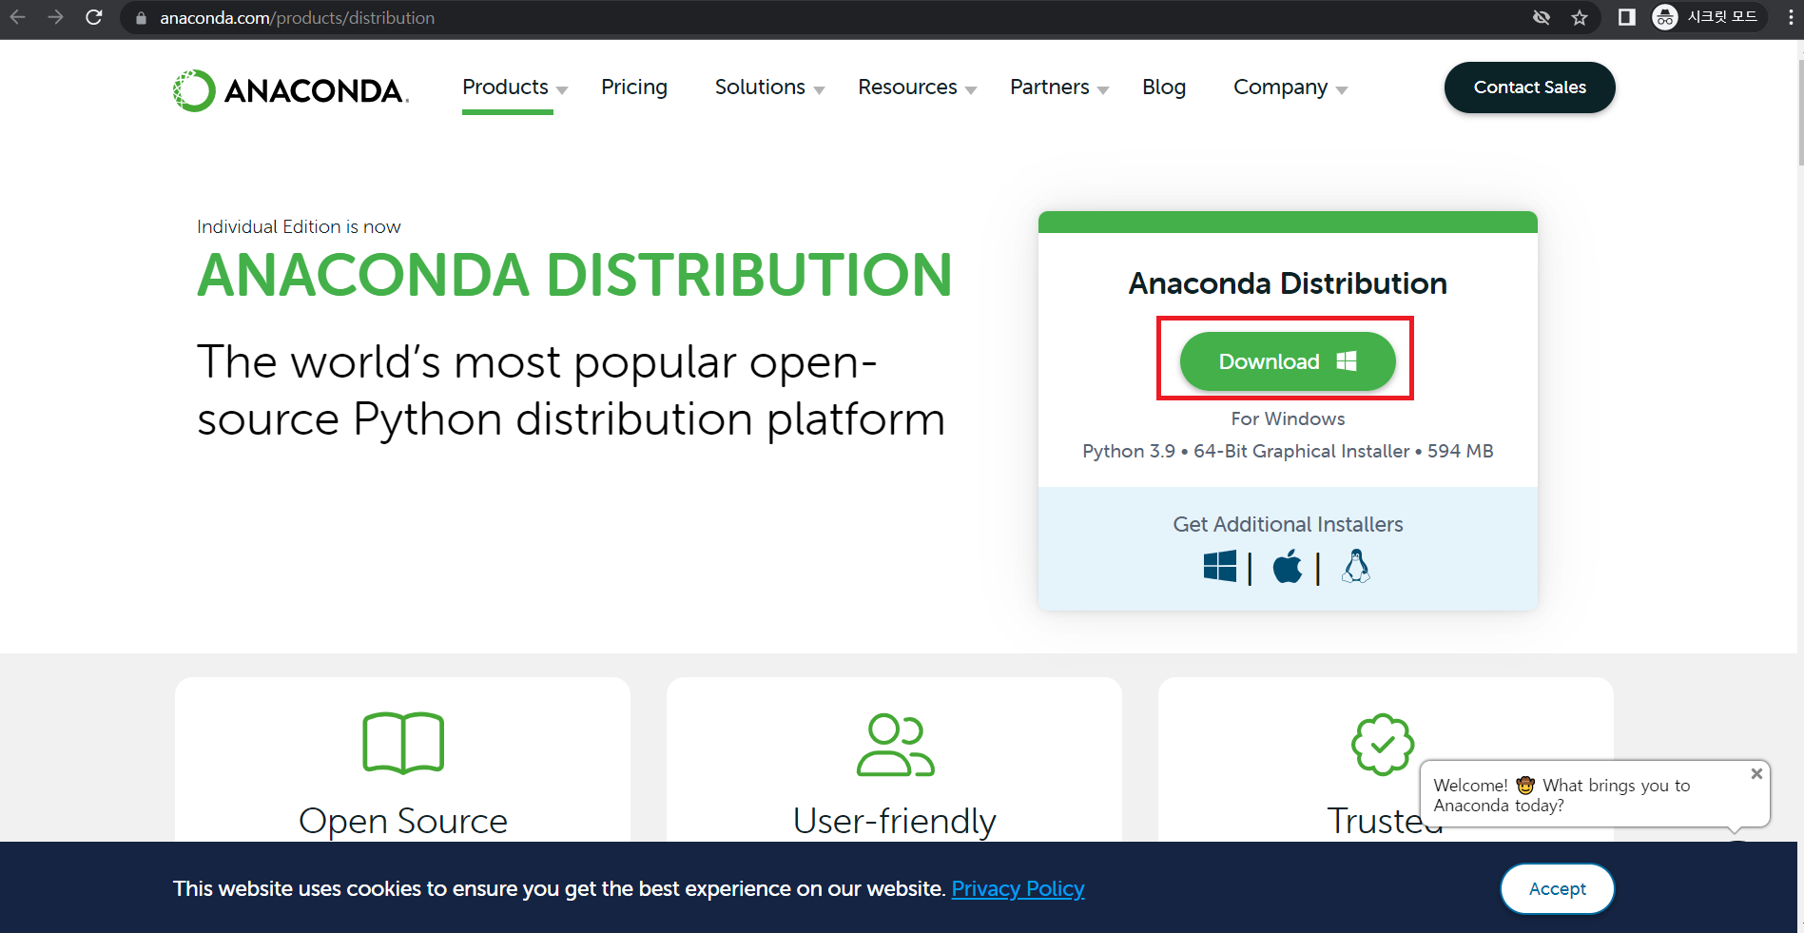Open the Chrome three-dot menu
Screen dimensions: 1804x933
1791,17
